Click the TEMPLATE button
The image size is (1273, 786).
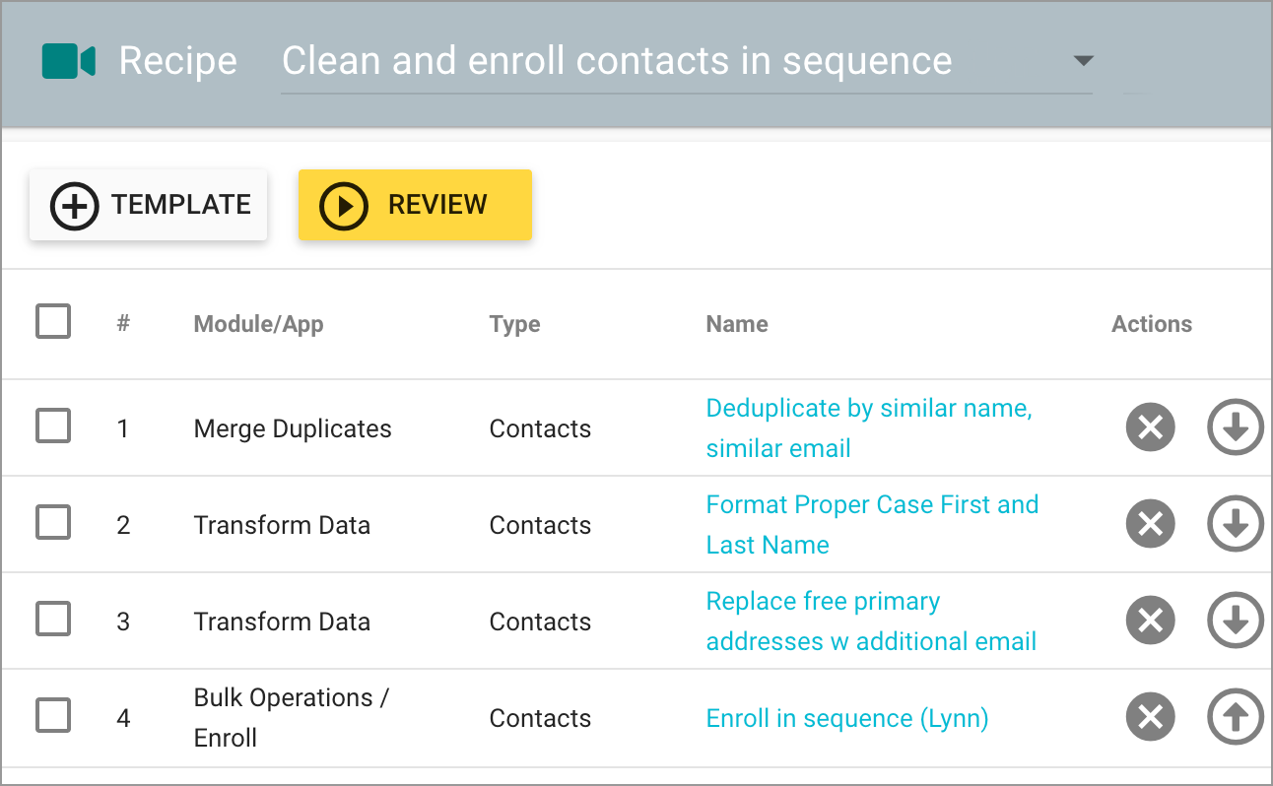(x=148, y=205)
